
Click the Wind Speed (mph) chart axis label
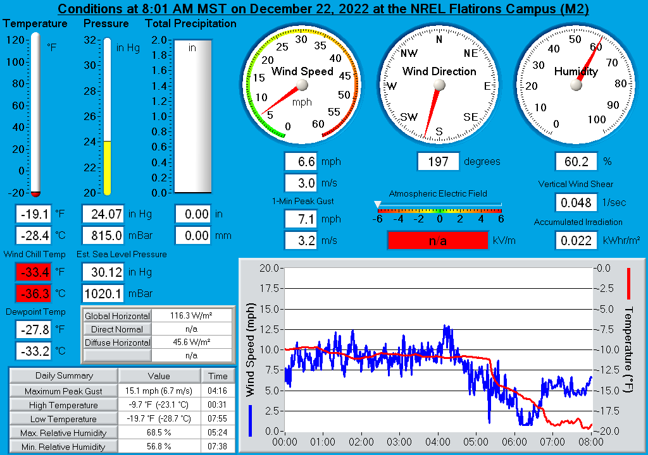tap(250, 349)
